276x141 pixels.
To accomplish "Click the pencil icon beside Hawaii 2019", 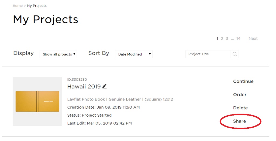I will [x=104, y=86].
